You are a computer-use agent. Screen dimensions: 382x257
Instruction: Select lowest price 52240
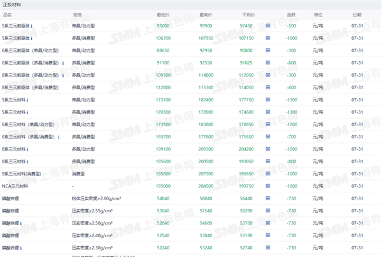tap(163, 248)
